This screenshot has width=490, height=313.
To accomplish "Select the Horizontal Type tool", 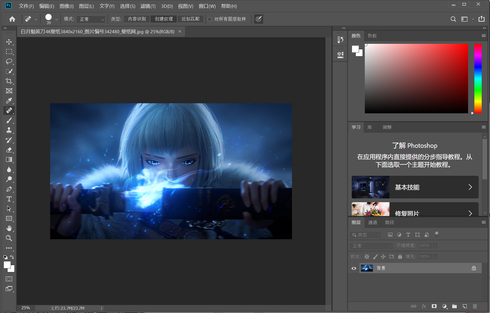I will [9, 199].
